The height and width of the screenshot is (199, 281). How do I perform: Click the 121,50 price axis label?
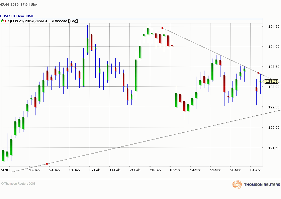pyautogui.click(x=274, y=148)
